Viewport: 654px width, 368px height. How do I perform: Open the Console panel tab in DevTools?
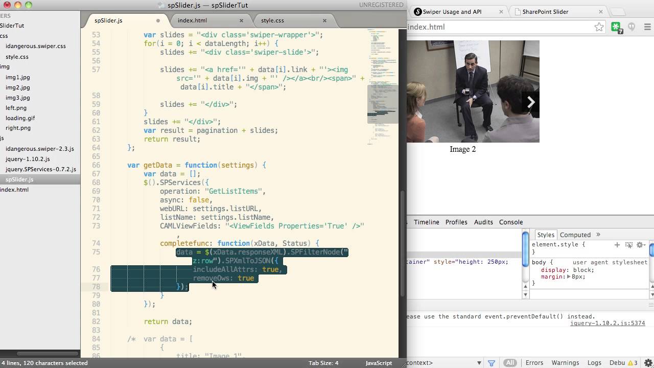click(511, 222)
